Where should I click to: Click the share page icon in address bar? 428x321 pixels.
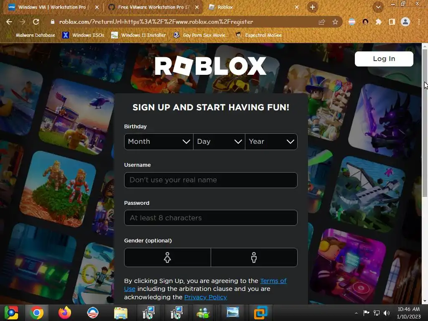click(322, 22)
